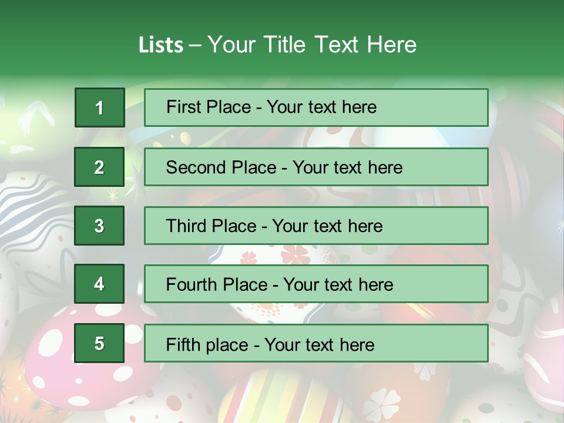Screen dimensions: 564x423
Task: Click the number 3 list marker
Action: tap(99, 226)
